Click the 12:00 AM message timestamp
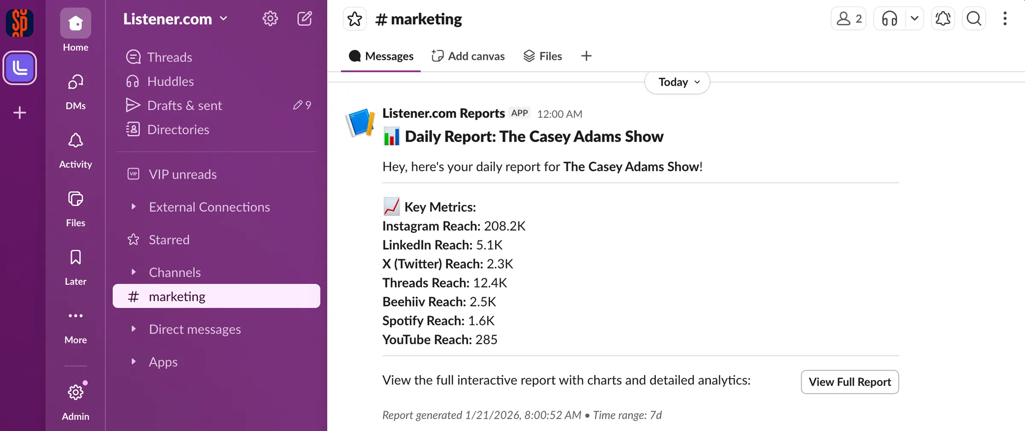1025x431 pixels. [x=559, y=114]
